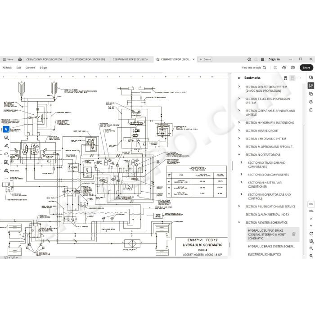The height and width of the screenshot is (315, 315).
Task: Open the Help question-mark icon
Action: 249,59
